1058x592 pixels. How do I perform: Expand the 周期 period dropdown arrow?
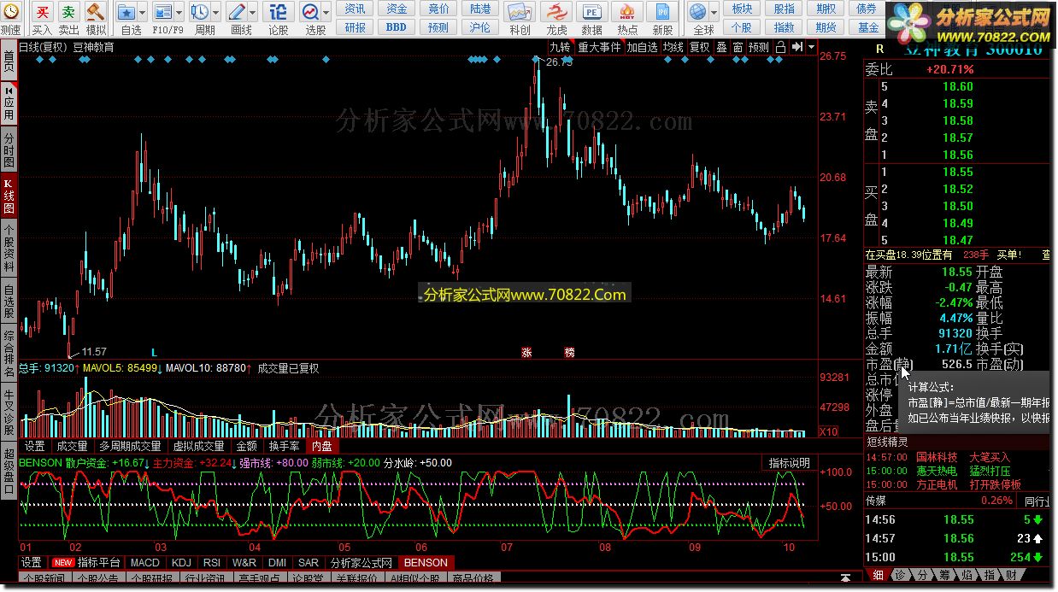[x=215, y=12]
